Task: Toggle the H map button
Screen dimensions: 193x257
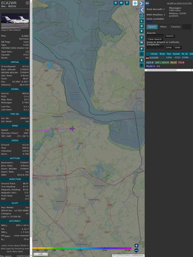Action: pos(122,3)
